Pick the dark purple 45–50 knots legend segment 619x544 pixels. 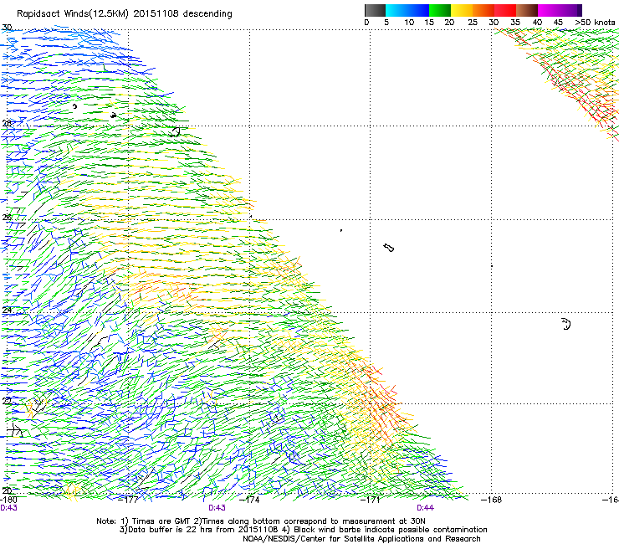(570, 10)
